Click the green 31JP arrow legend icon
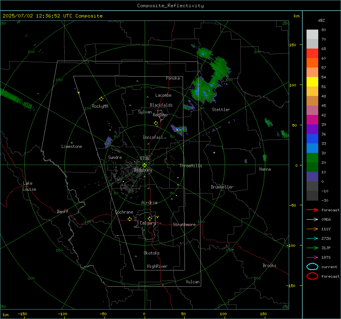The width and height of the screenshot is (341, 319). coord(312,248)
